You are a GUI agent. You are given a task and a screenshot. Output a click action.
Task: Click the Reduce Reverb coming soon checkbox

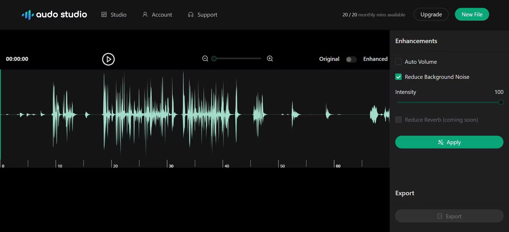398,120
